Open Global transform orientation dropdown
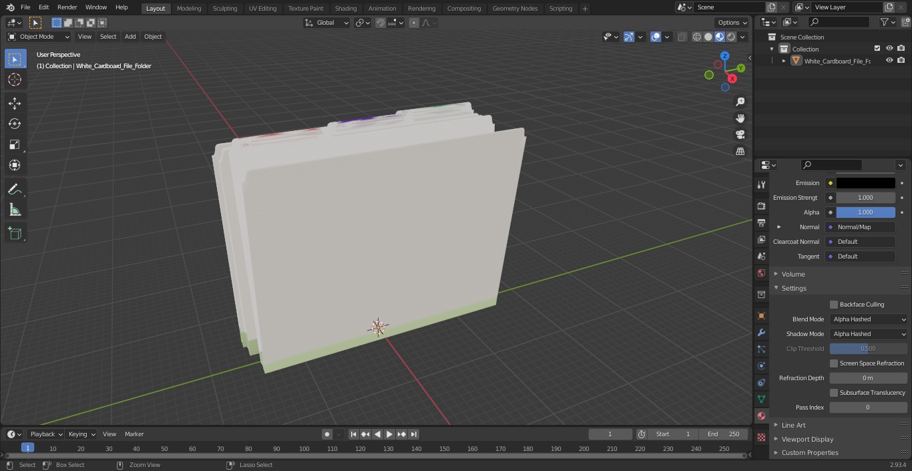The image size is (912, 471). tap(326, 23)
